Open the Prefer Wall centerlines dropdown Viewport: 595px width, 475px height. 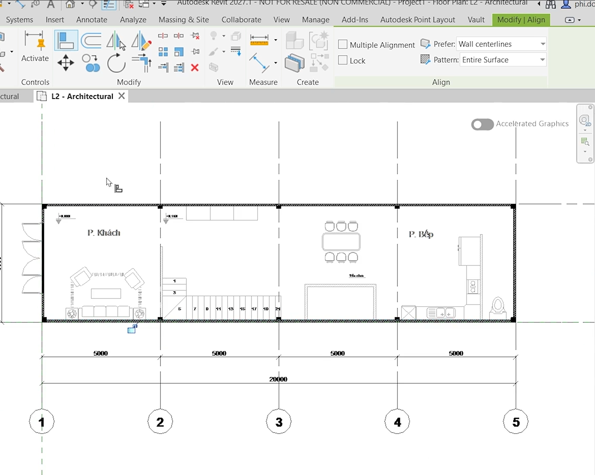pos(501,44)
